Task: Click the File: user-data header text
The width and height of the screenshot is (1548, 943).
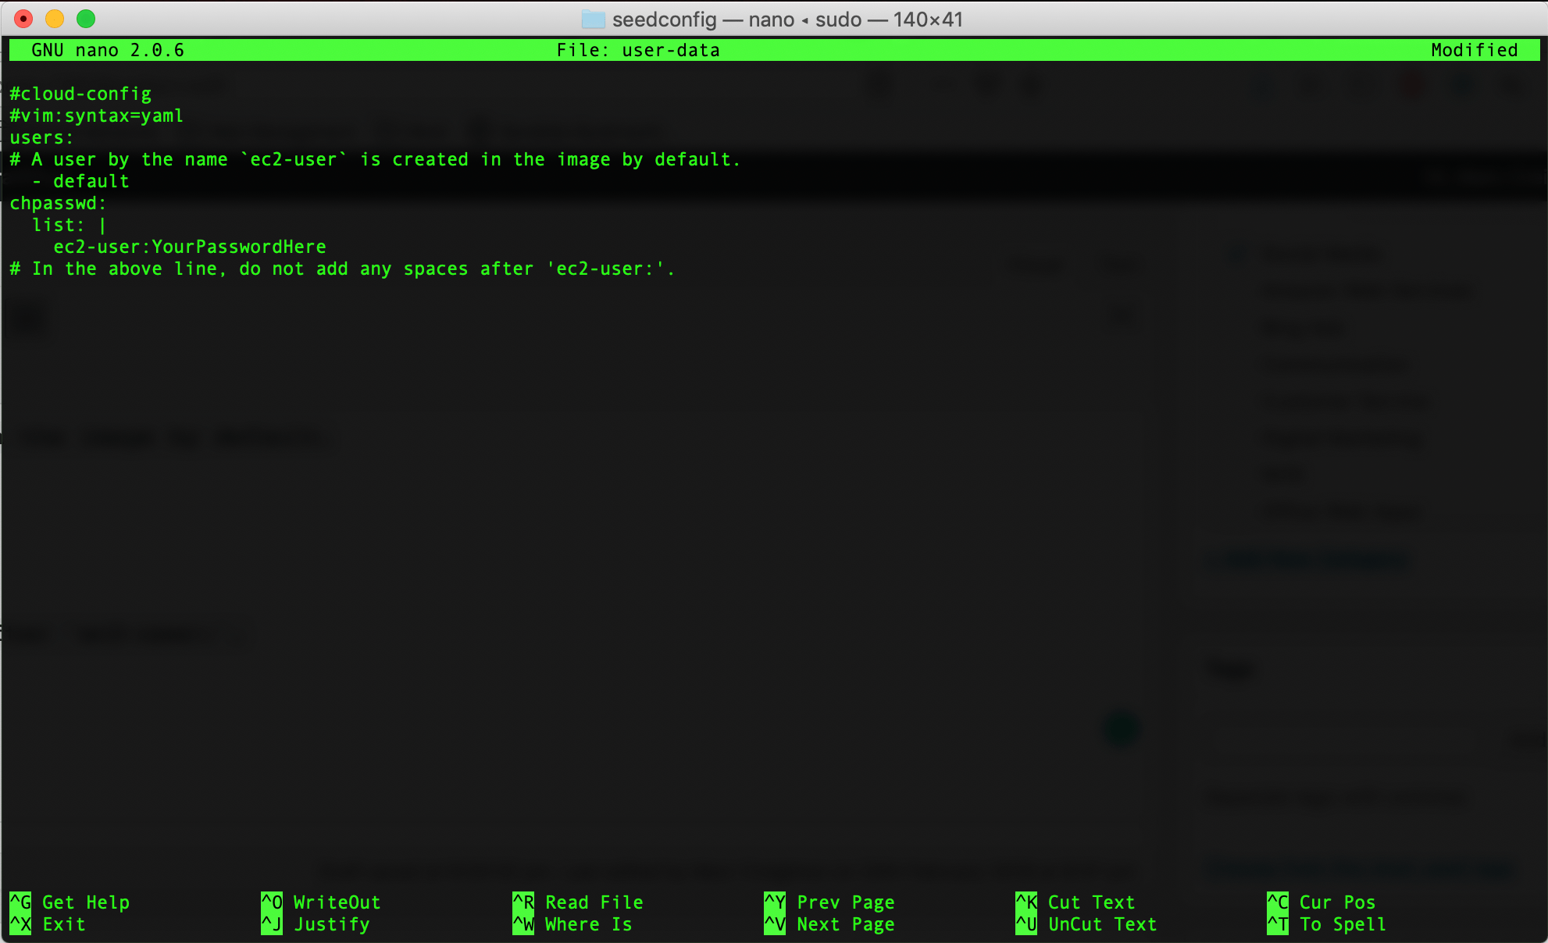Action: coord(637,50)
